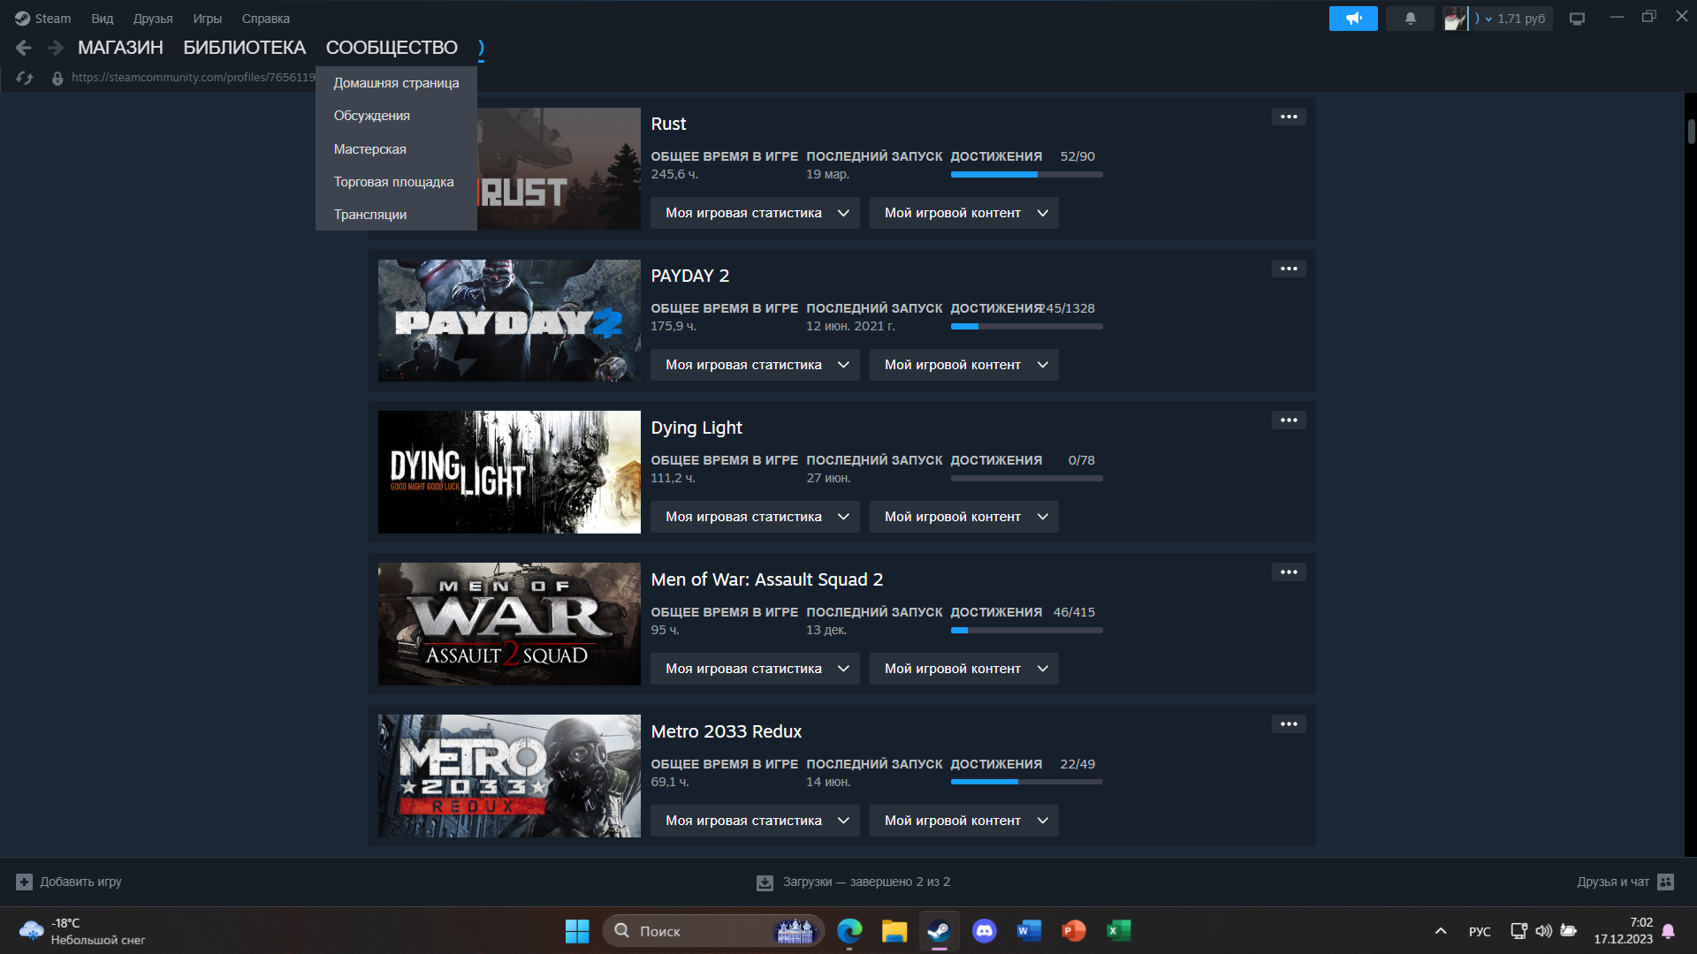Viewport: 1697px width, 954px height.
Task: Select Трансляции from community menu
Action: click(x=396, y=215)
